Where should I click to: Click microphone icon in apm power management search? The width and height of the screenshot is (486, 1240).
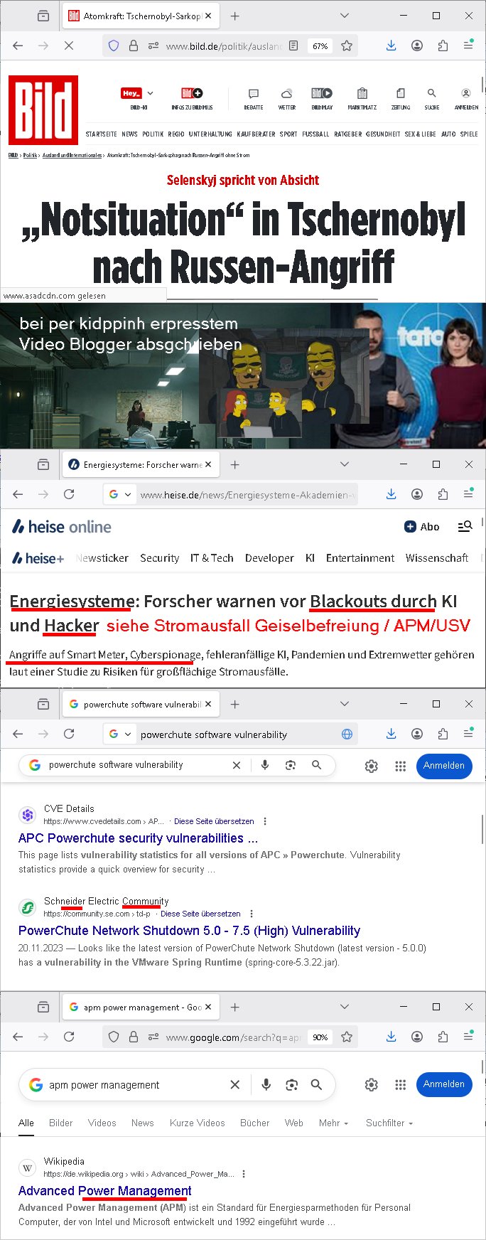tap(266, 1084)
